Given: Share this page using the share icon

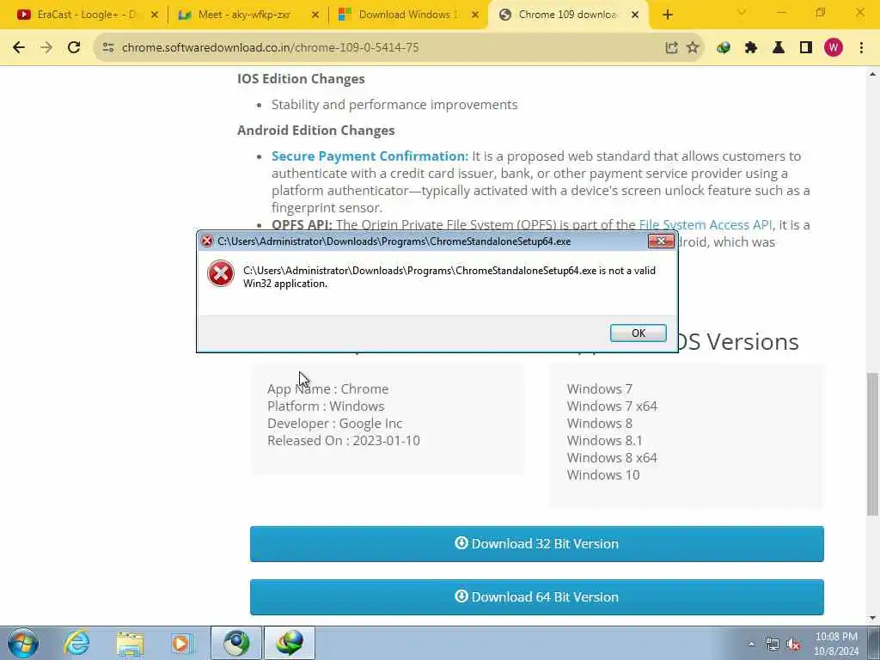Looking at the screenshot, I should coord(671,48).
